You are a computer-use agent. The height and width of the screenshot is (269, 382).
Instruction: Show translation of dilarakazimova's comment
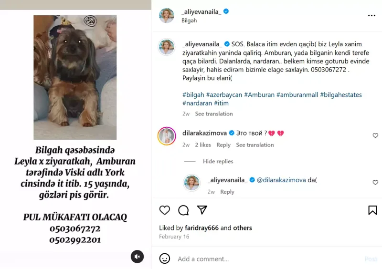click(255, 145)
